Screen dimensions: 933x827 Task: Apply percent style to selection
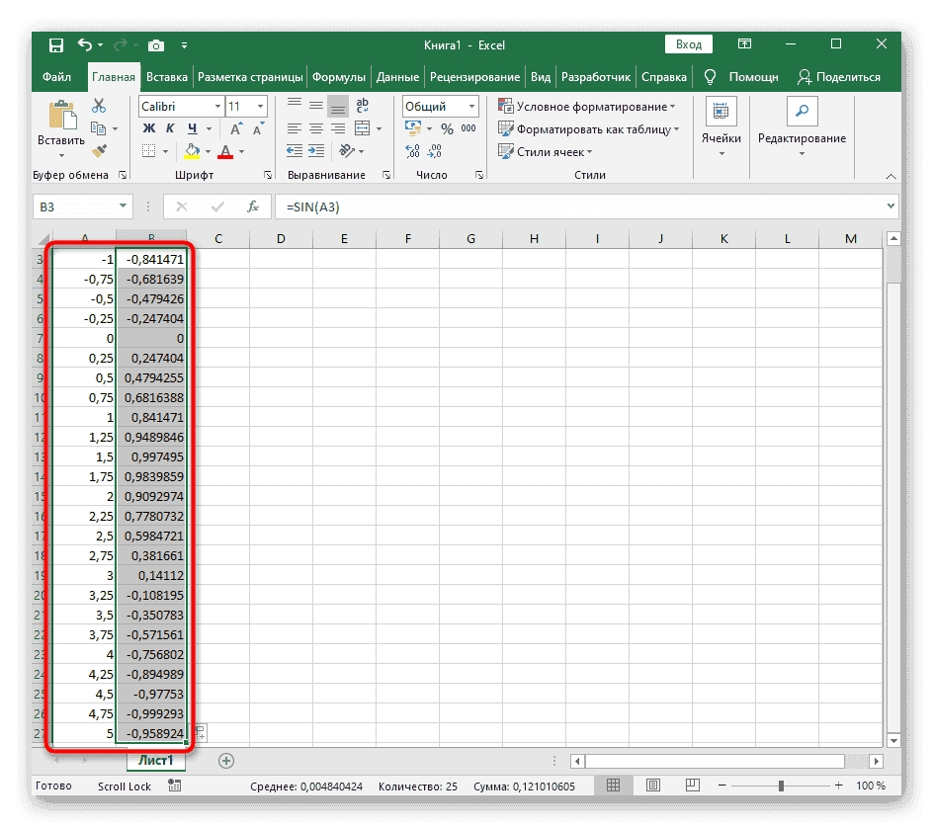coord(445,127)
